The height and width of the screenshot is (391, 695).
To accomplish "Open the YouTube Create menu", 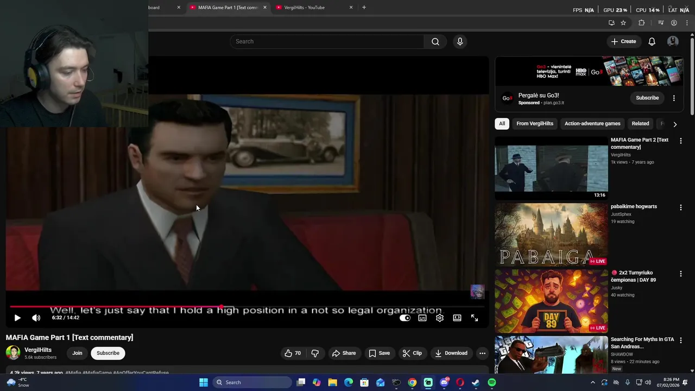I will (x=623, y=41).
